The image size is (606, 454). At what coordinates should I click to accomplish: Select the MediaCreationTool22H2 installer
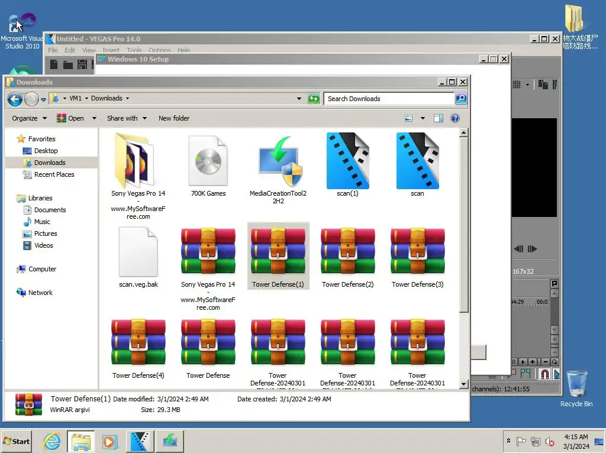point(278,168)
